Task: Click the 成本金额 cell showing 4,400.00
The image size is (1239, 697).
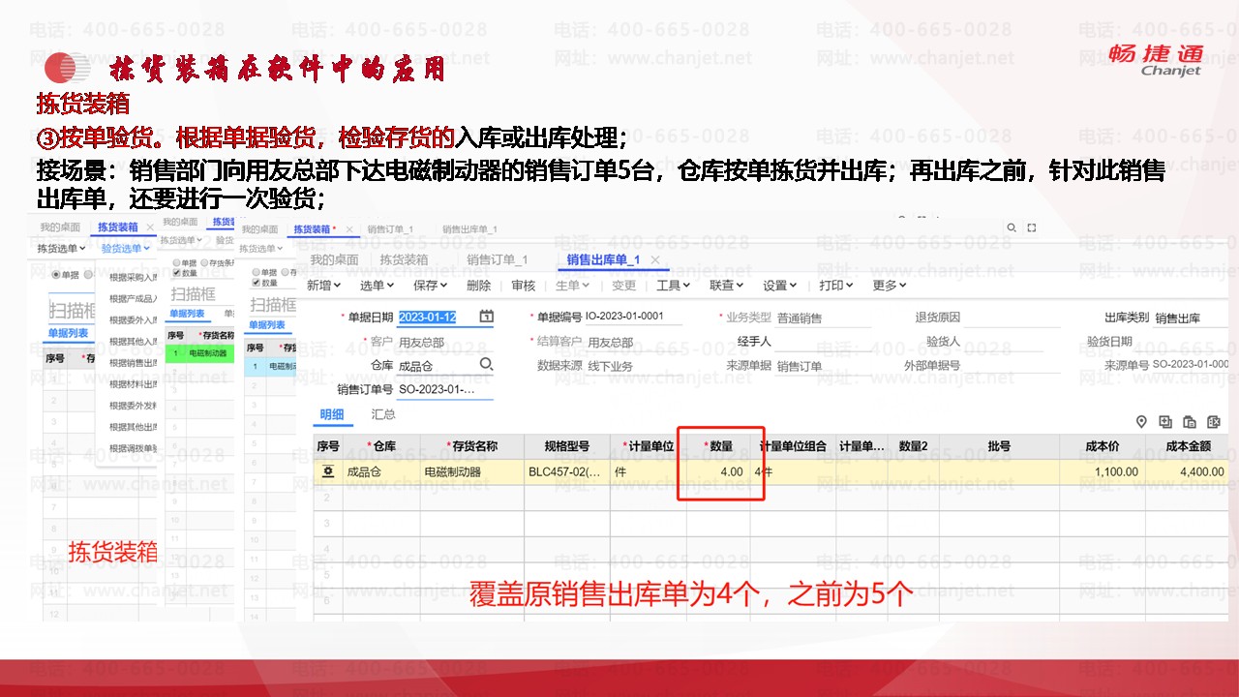Action: [1186, 472]
